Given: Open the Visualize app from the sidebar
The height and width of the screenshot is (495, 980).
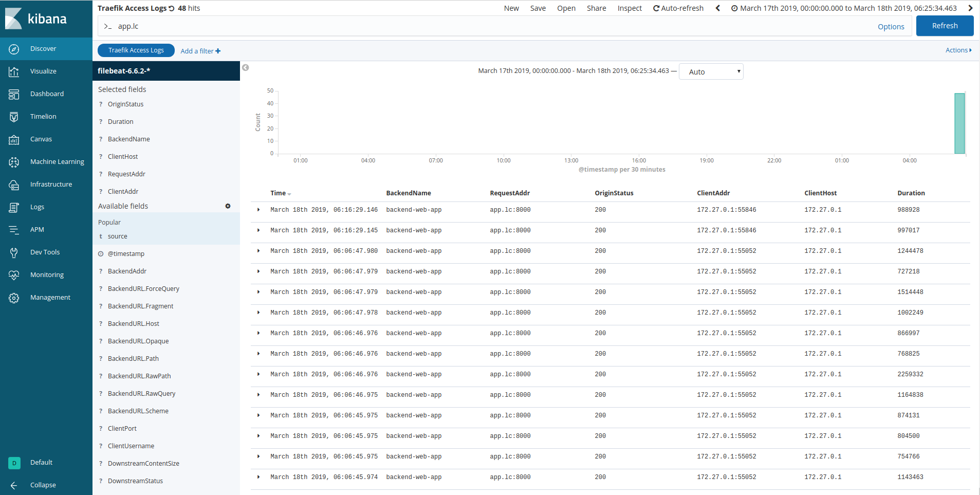Looking at the screenshot, I should point(44,71).
